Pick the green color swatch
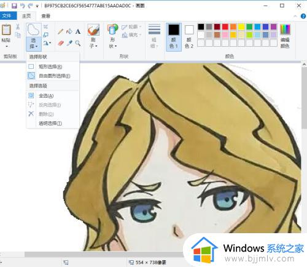 tap(249, 26)
